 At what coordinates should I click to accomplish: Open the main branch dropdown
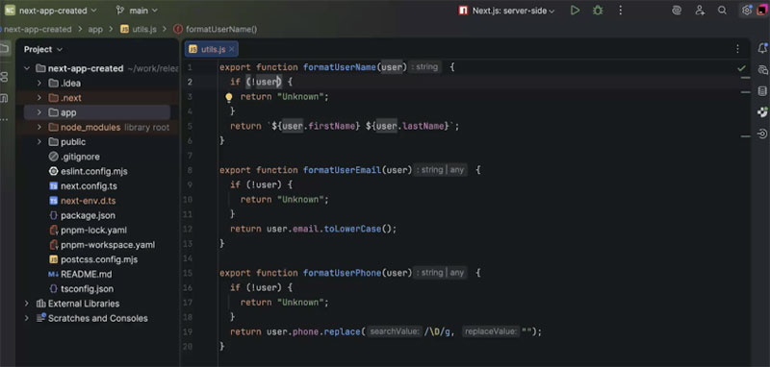[137, 11]
